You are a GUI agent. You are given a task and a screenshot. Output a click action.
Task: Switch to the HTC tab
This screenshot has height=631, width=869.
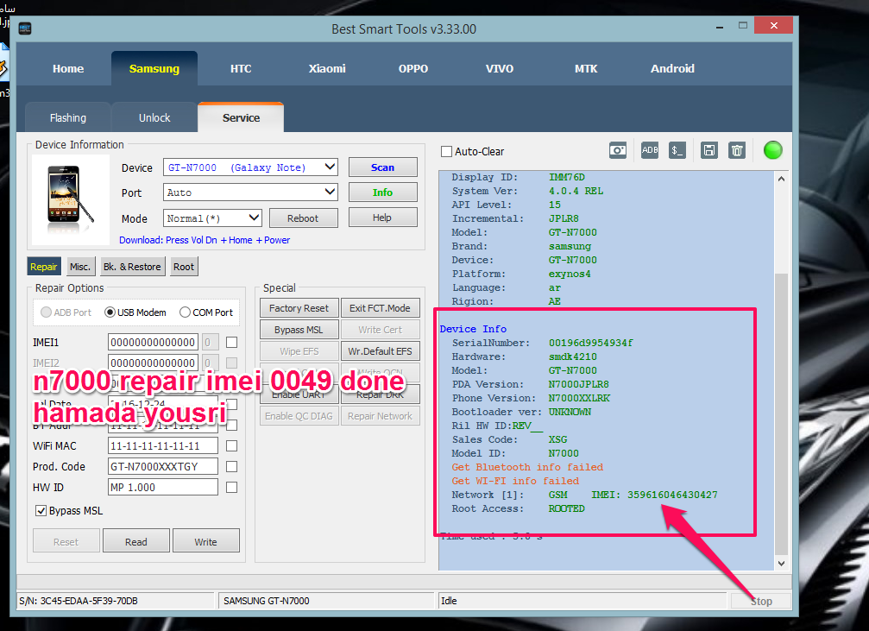click(x=241, y=69)
